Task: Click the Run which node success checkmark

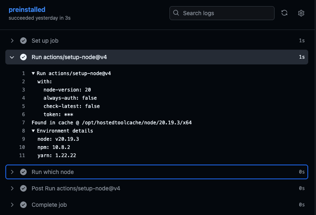Action: pos(23,172)
